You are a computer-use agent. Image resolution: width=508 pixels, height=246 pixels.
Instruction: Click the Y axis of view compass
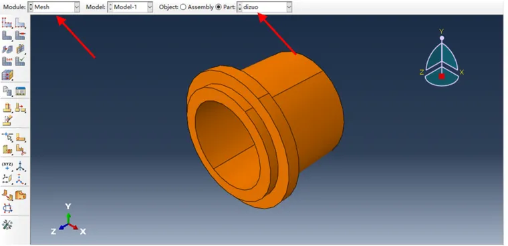click(x=442, y=38)
